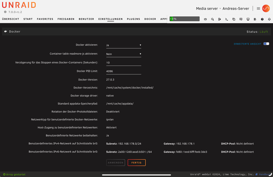Image resolution: width=273 pixels, height=177 pixels.
Task: Toggle the Erweiterte Ansicht switch
Action: tap(266, 44)
